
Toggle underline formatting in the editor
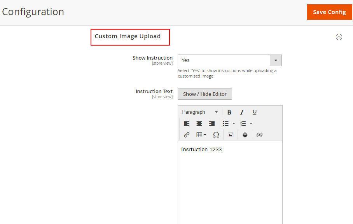pos(255,112)
